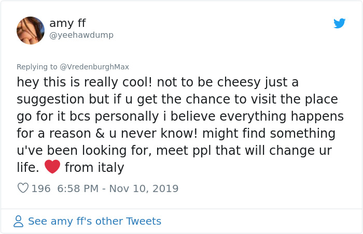This screenshot has width=363, height=234.
Task: Click the word "suggestion" in the tweet
Action: point(50,99)
